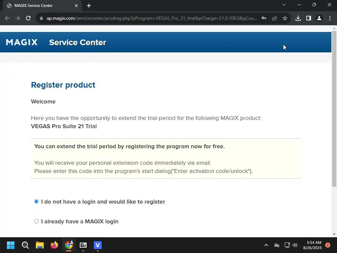Click the scrollbar down arrow

334,234
